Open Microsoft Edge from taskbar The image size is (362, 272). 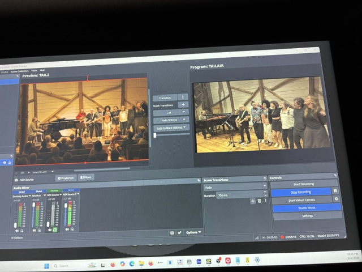(132, 263)
